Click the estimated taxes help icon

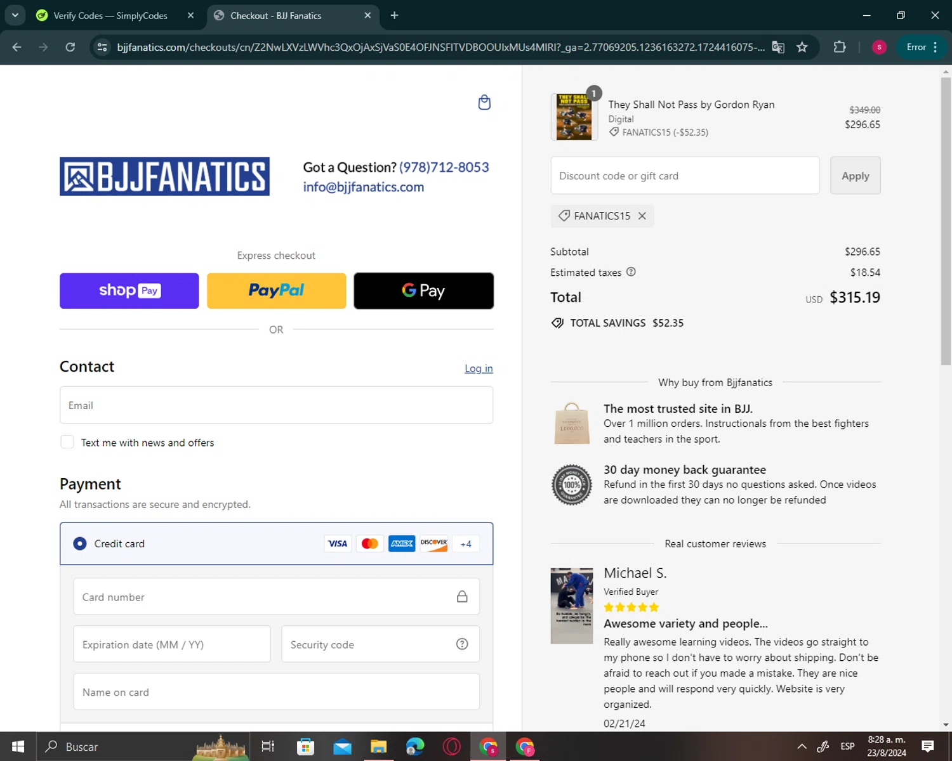(631, 272)
